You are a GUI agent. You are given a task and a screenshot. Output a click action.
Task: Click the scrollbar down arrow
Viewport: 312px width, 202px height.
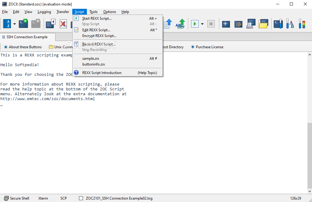[x=310, y=191]
